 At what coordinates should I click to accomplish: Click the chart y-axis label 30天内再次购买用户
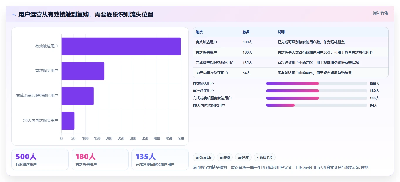(41, 120)
